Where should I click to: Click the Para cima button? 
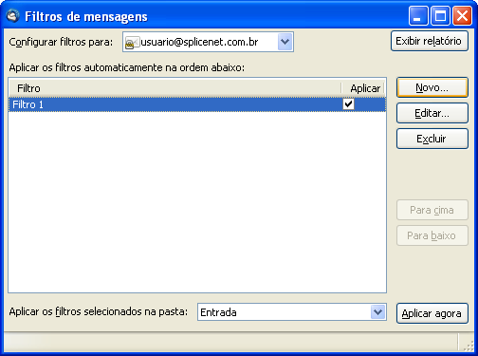[432, 210]
